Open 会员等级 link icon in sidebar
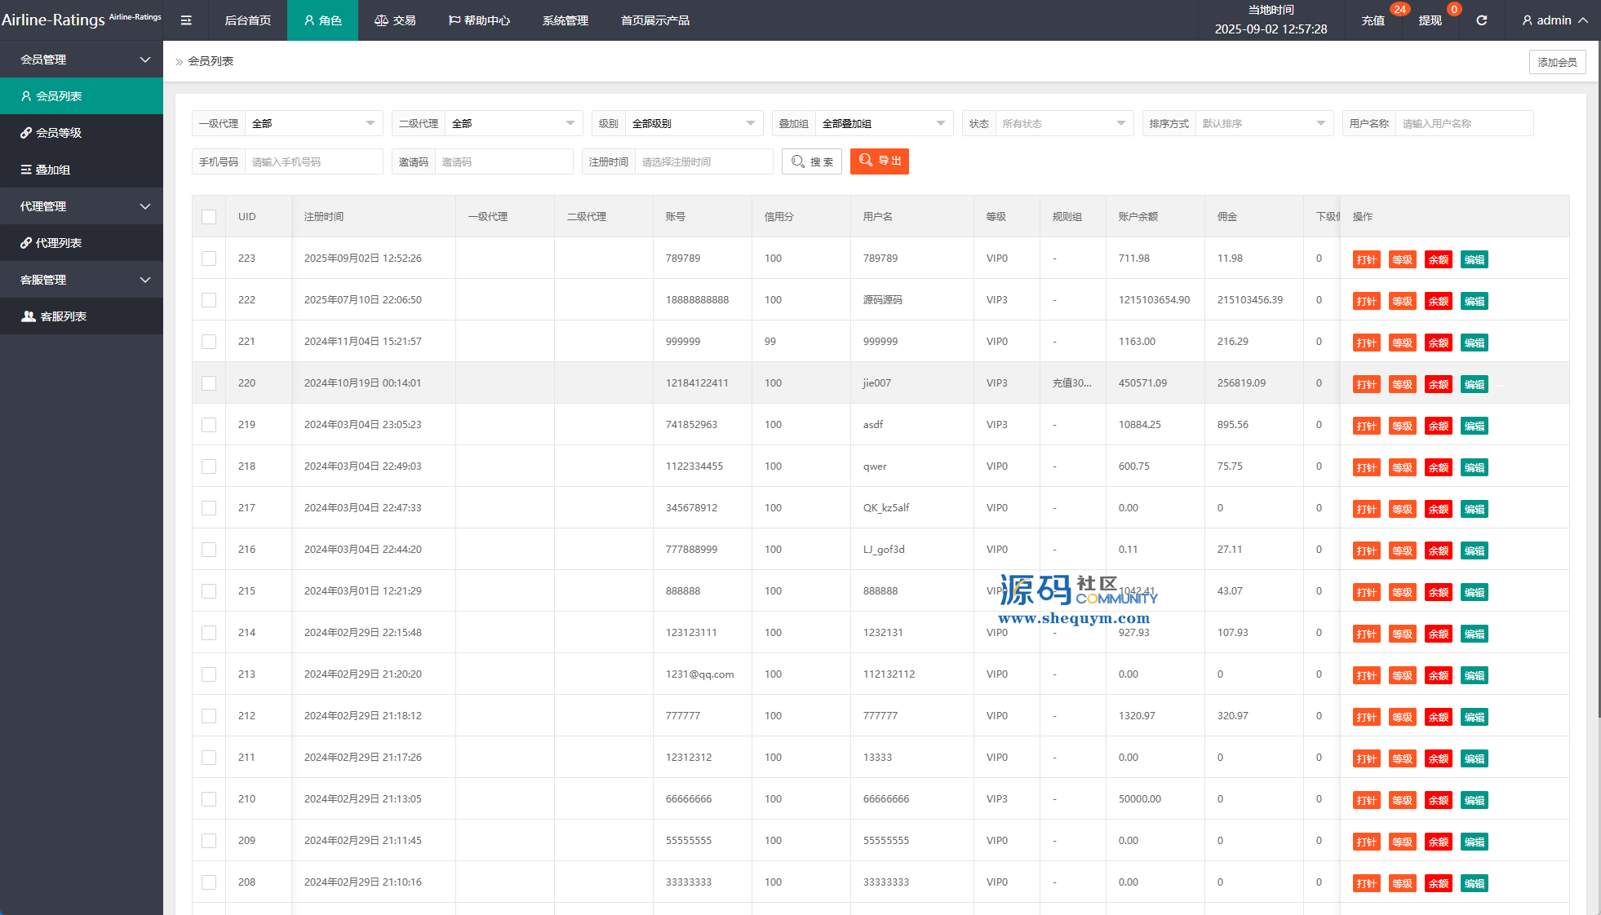The width and height of the screenshot is (1601, 915). [26, 133]
